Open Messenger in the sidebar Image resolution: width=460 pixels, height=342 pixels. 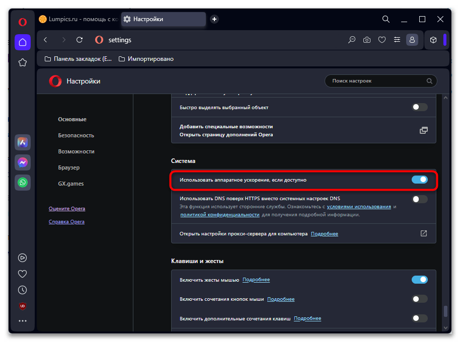click(x=23, y=162)
